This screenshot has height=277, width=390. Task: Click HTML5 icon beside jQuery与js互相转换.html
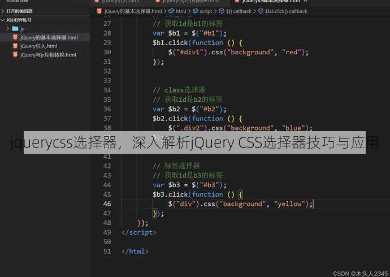click(x=15, y=54)
